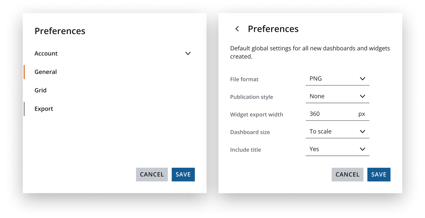
Task: Open the dropdown showing PNG
Action: [x=332, y=79]
